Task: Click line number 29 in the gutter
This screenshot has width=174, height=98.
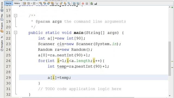Action: pos(8,78)
